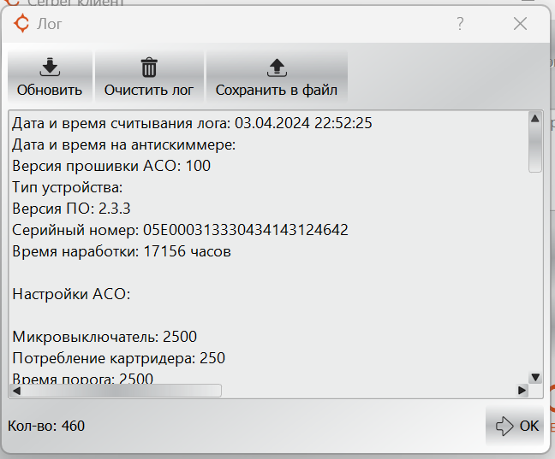Screen dimensions: 555x459
Task: Close the Лог dialog window
Action: pyautogui.click(x=520, y=24)
